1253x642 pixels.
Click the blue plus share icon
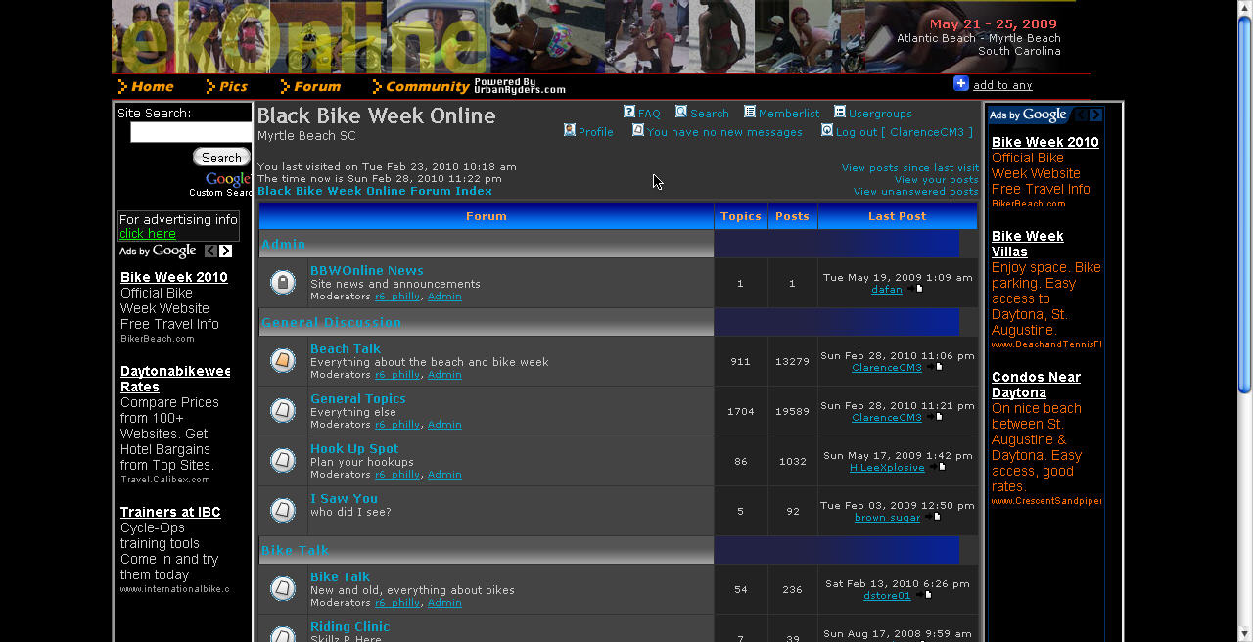coord(961,84)
